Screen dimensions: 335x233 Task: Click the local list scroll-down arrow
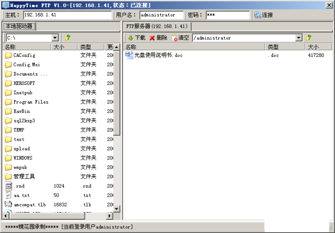point(116,209)
